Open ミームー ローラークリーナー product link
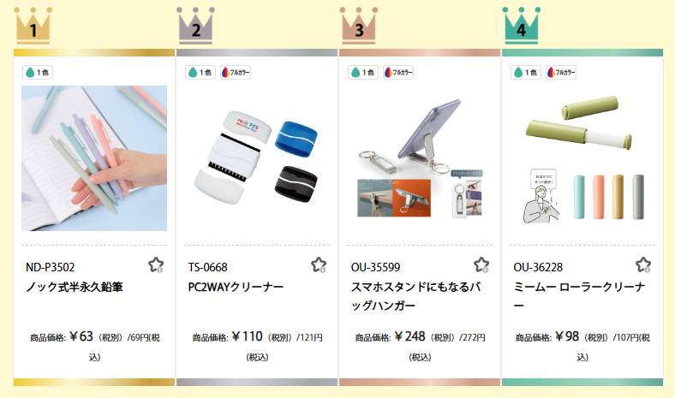This screenshot has height=398, width=675. pos(579,296)
